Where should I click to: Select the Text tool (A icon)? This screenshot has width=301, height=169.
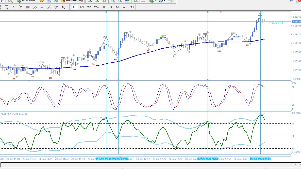coord(13,7)
